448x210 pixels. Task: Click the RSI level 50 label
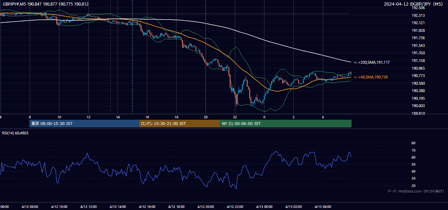coord(413,164)
